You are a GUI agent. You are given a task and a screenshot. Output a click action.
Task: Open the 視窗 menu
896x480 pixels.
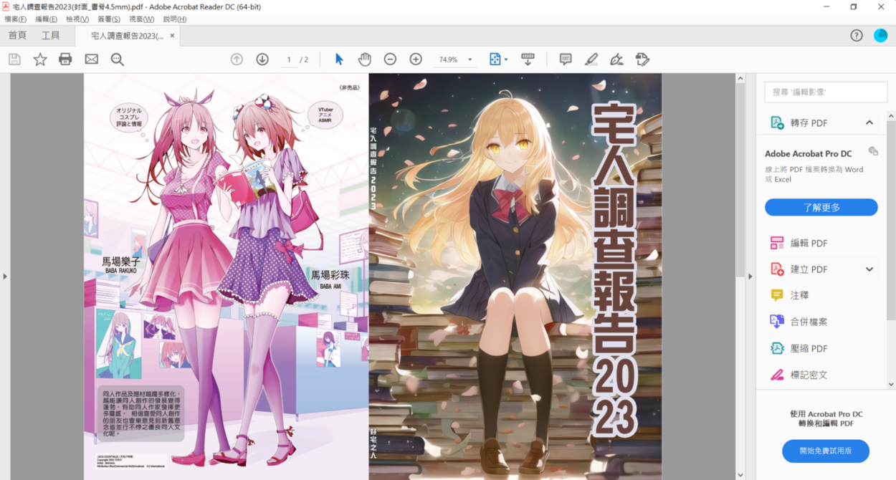pos(141,19)
